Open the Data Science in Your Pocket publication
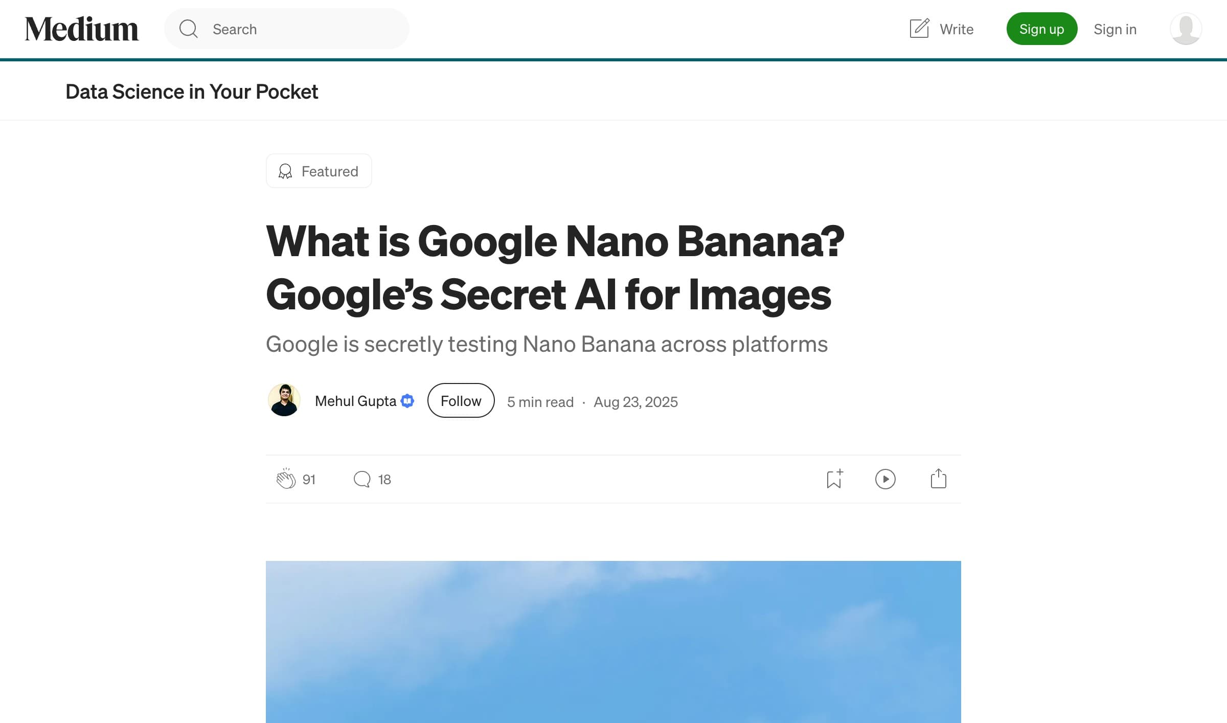Image resolution: width=1227 pixels, height=723 pixels. [x=192, y=92]
